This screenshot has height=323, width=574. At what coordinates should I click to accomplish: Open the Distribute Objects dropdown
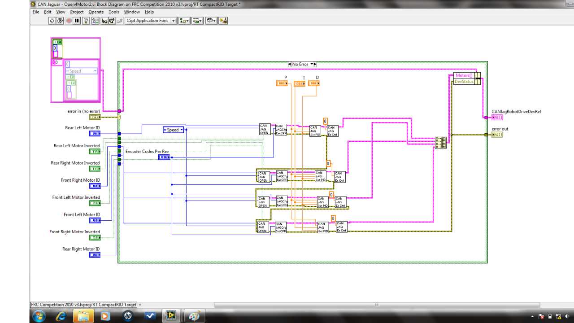click(197, 21)
